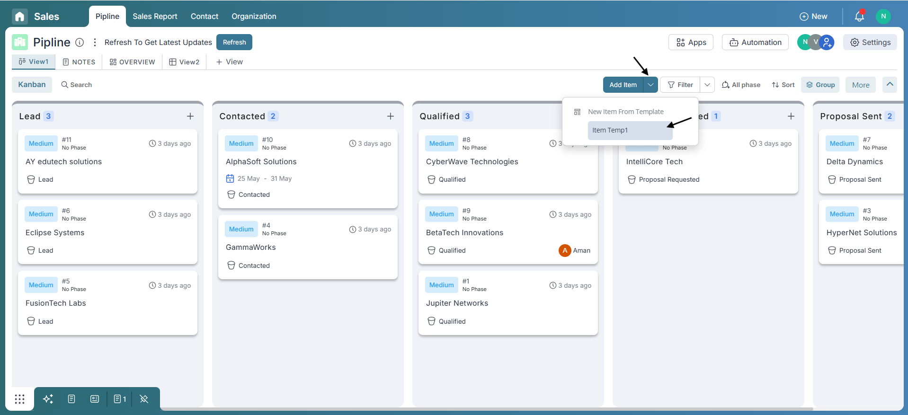Click the unpin icon in bottom bar

tap(144, 399)
